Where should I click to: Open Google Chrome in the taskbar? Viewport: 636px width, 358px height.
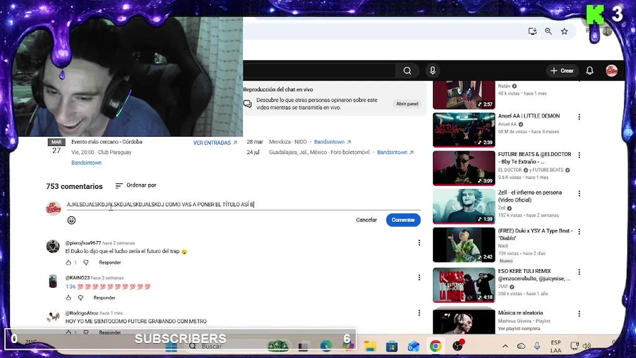pyautogui.click(x=436, y=346)
